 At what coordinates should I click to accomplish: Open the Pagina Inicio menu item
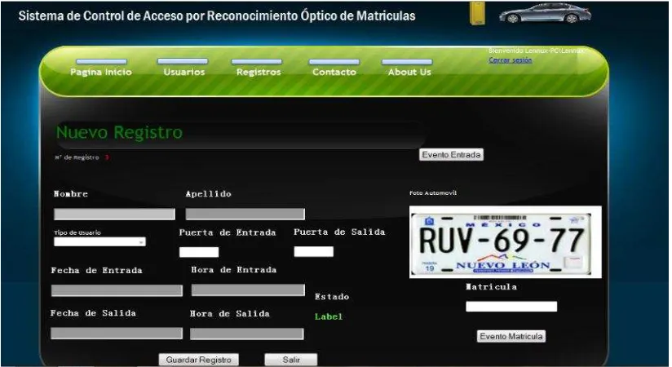(101, 72)
